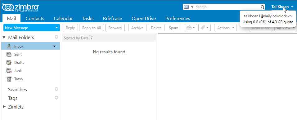Viewport: 297px width, 120px height.
Task: Click the Zimbra logo
Action: pyautogui.click(x=20, y=7)
